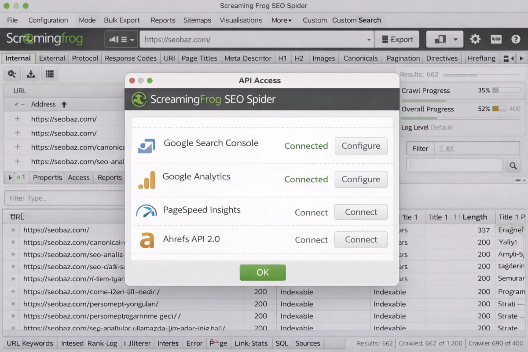Screen dimensions: 528x352
Task: Switch to the Response Codes tab
Action: (131, 58)
